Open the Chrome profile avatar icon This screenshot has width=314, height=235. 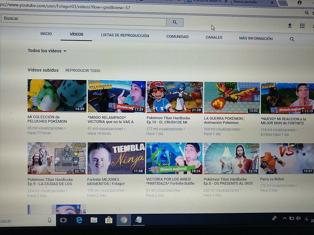point(300,2)
